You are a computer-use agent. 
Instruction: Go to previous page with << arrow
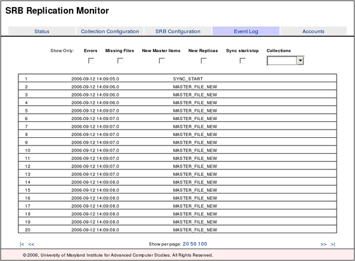tap(31, 244)
